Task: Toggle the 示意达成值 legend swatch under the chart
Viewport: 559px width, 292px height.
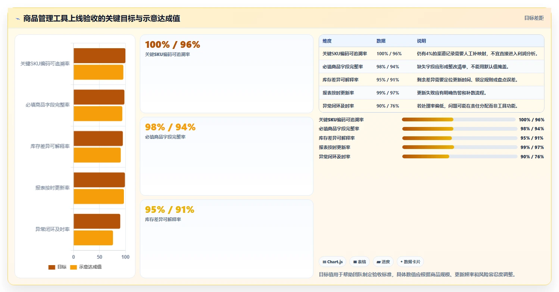Action: 74,267
